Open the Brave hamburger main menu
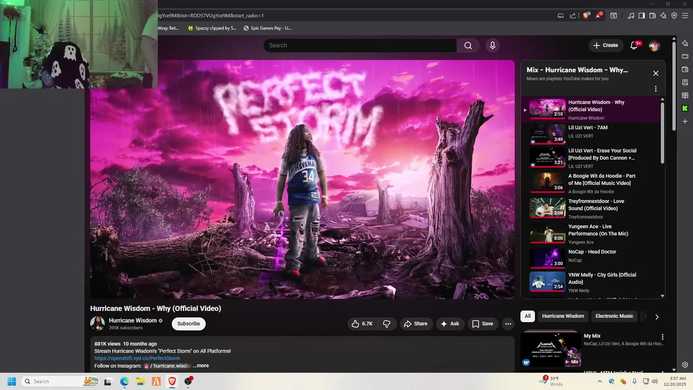The height and width of the screenshot is (390, 693). click(x=685, y=16)
